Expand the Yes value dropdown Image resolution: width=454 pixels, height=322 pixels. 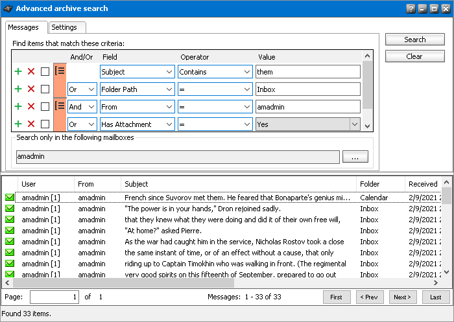tap(354, 124)
